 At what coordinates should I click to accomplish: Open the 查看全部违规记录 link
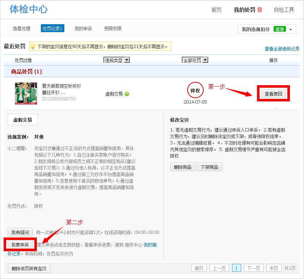tap(282, 49)
